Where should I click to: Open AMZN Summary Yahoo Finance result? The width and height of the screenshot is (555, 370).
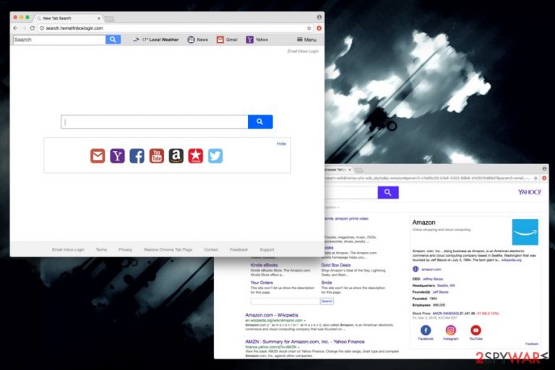click(x=305, y=342)
